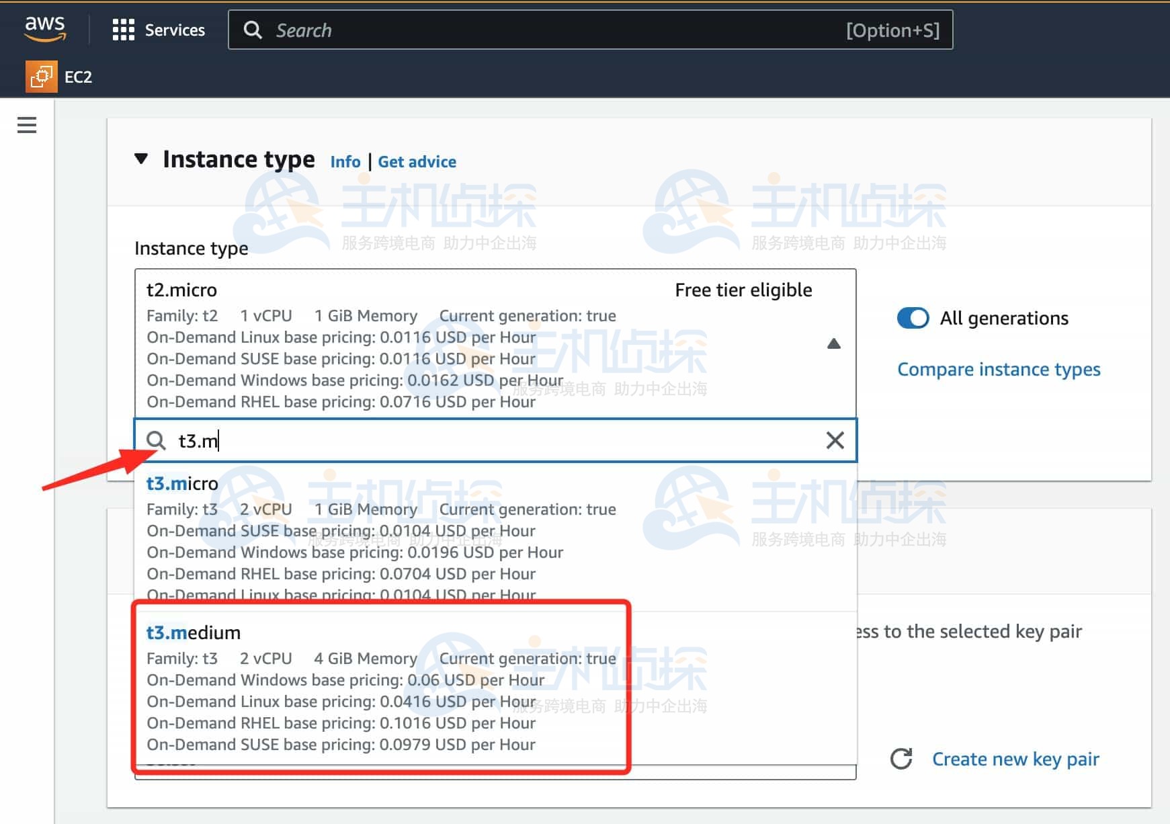Click Create new key pair link
The width and height of the screenshot is (1170, 824).
pyautogui.click(x=1015, y=759)
